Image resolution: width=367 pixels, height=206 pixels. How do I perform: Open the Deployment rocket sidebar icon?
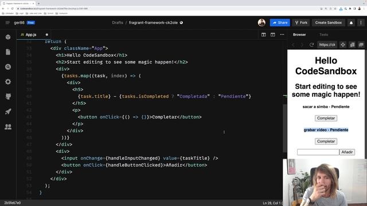[x=8, y=112]
